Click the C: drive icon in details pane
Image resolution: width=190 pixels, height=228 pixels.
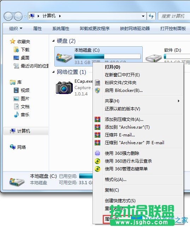coord(17,182)
